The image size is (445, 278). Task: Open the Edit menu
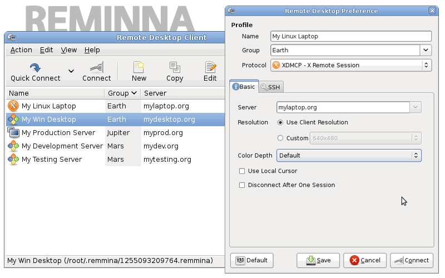46,50
